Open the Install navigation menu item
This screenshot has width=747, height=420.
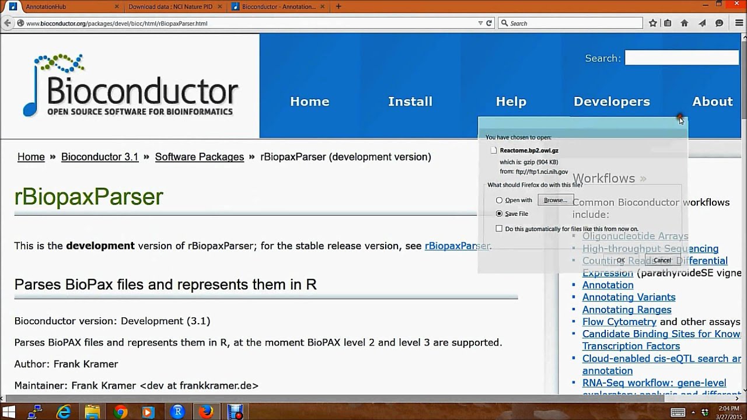[x=410, y=101]
